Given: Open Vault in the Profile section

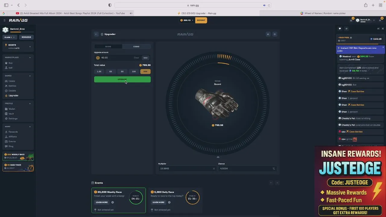Looking at the screenshot, I should click(x=11, y=114).
